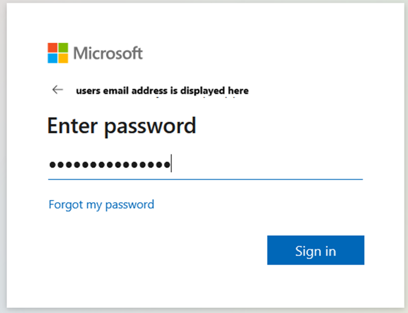Click the red square of the logo
The image size is (408, 313).
(x=53, y=48)
